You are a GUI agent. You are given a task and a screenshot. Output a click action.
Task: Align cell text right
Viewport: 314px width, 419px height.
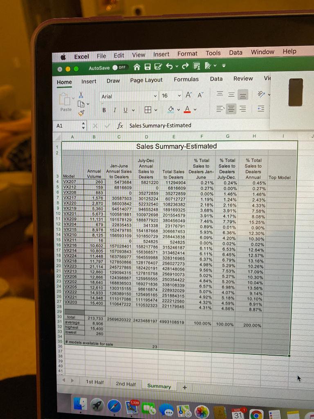(x=243, y=108)
